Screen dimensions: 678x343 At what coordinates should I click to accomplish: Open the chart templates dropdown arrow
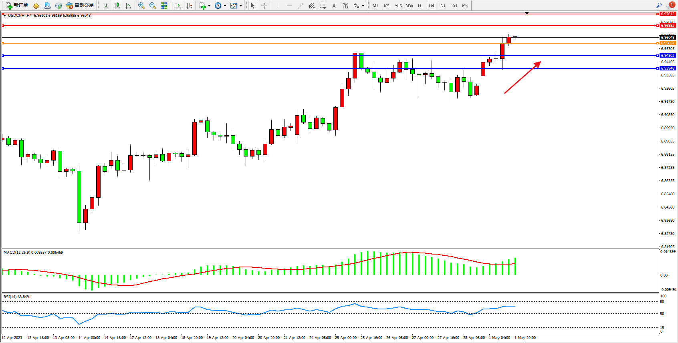point(240,6)
